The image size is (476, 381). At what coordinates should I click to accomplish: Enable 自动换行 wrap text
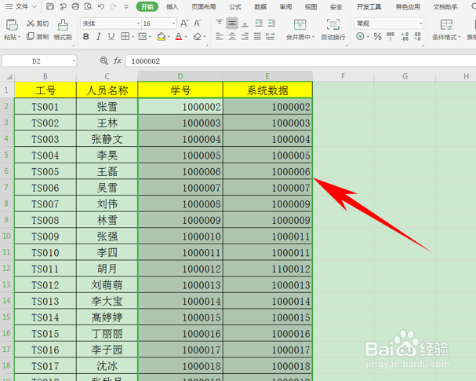pyautogui.click(x=333, y=30)
